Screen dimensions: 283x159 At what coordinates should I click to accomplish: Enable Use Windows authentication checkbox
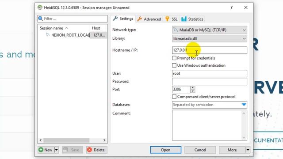coord(174,65)
